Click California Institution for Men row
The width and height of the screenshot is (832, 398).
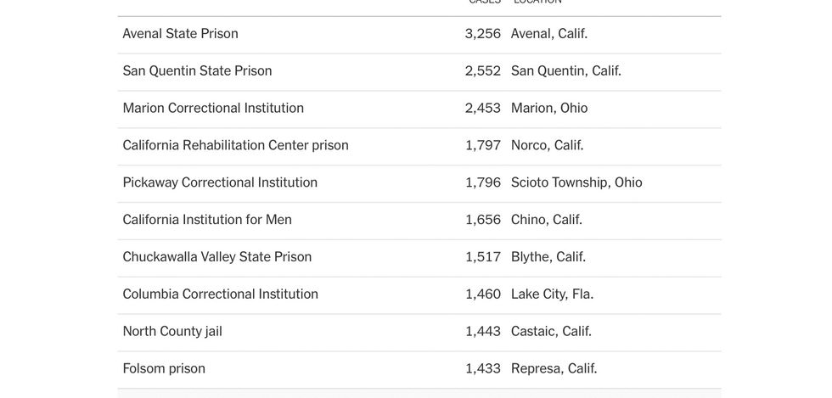point(419,221)
